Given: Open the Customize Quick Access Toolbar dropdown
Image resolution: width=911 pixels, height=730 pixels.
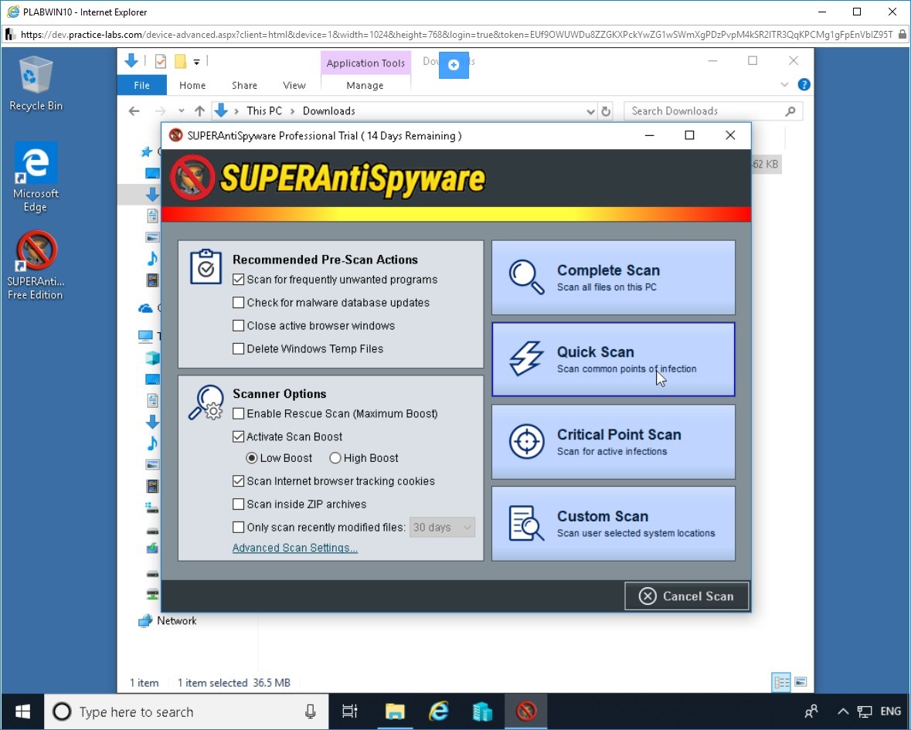Looking at the screenshot, I should click(x=197, y=62).
